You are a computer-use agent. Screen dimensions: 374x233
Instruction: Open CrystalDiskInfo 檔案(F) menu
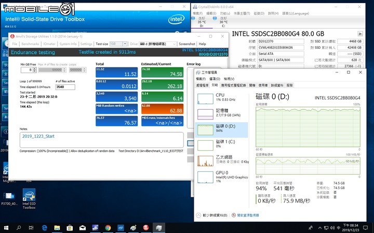(197, 13)
